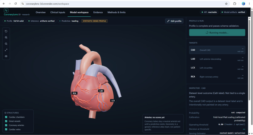
Task: Select the CAD Overall CAD target
Action: 217,50
